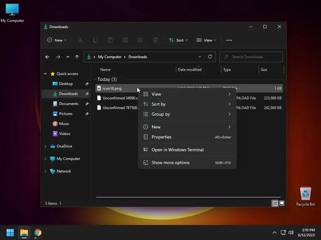
Task: Click File Explorer icon on taskbar
Action: click(24, 232)
